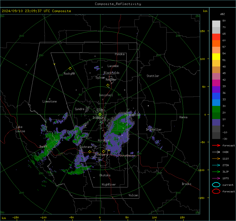The width and height of the screenshot is (236, 221).
Task: Click the magenta 18TS arrow legend icon
Action: [x=216, y=178]
